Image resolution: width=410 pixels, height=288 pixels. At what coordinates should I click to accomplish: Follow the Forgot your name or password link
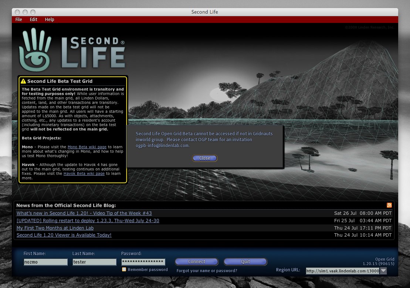point(207,271)
